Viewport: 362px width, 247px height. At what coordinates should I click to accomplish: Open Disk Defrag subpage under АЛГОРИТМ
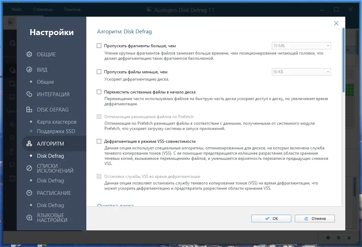point(50,156)
